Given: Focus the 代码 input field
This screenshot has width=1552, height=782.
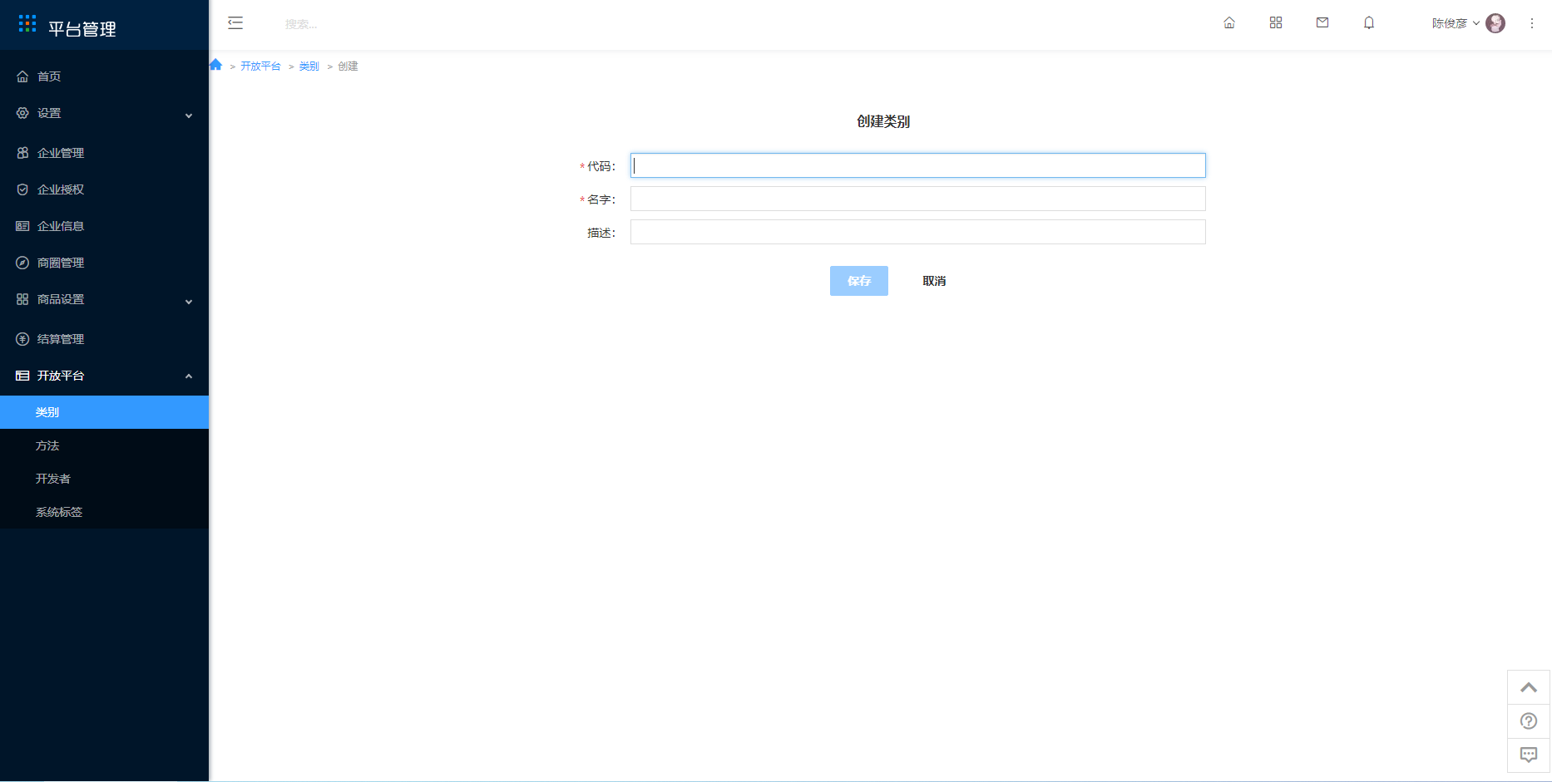Looking at the screenshot, I should (x=918, y=165).
